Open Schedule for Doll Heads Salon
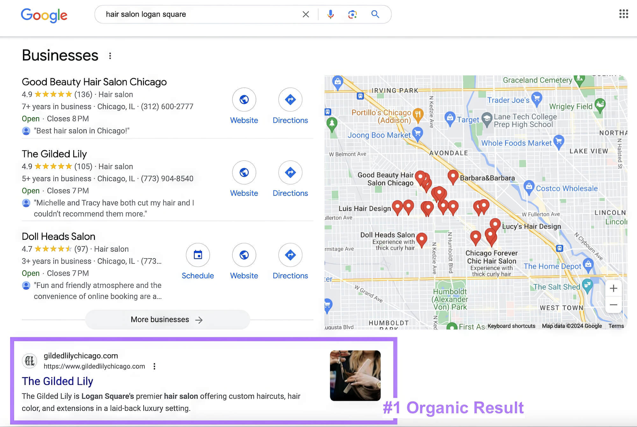The image size is (637, 427). point(198,255)
